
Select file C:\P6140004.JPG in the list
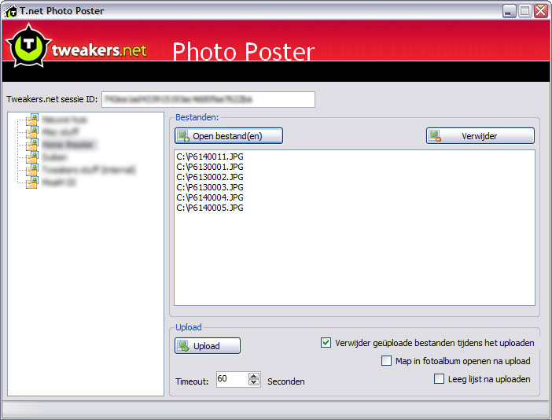[210, 197]
